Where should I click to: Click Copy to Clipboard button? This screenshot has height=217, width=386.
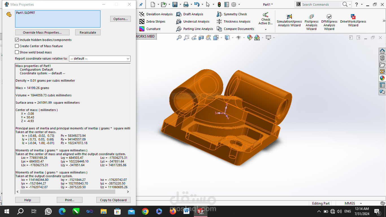[x=113, y=200]
